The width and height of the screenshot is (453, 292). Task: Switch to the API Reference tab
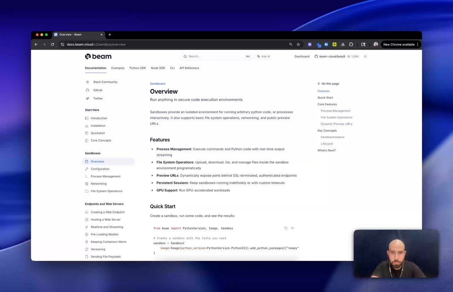tap(189, 68)
